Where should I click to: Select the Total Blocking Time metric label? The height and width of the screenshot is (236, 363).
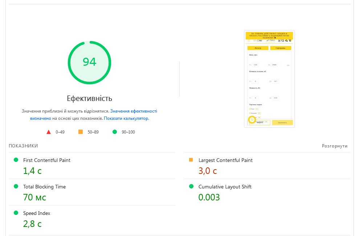tap(44, 187)
